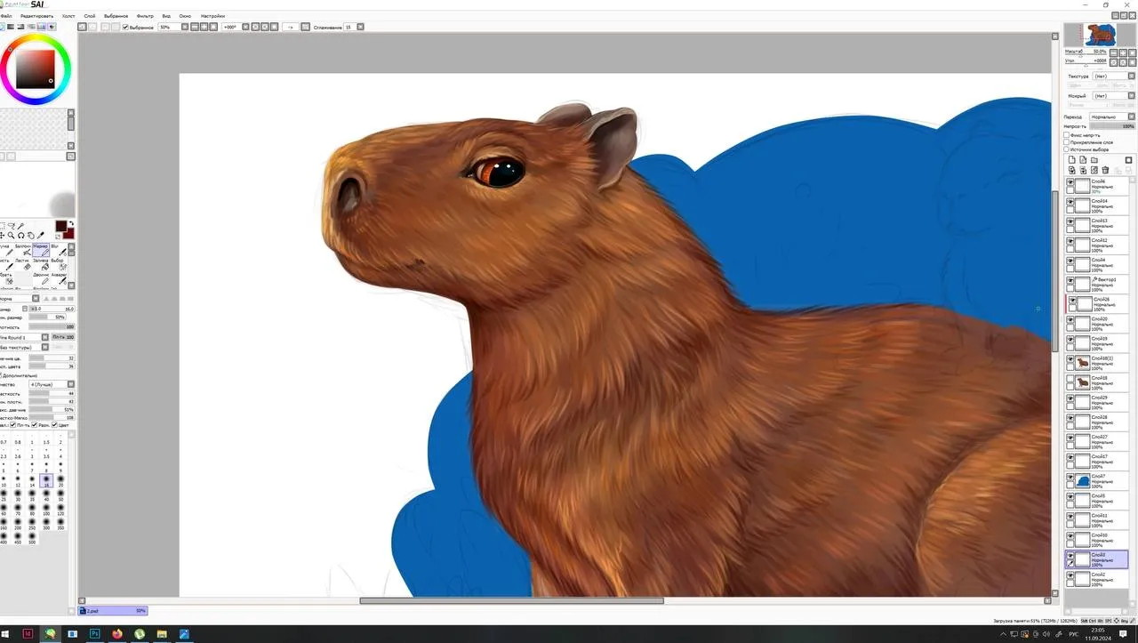Click the 2.psd document tab at bottom
This screenshot has height=643, width=1138.
tap(113, 611)
